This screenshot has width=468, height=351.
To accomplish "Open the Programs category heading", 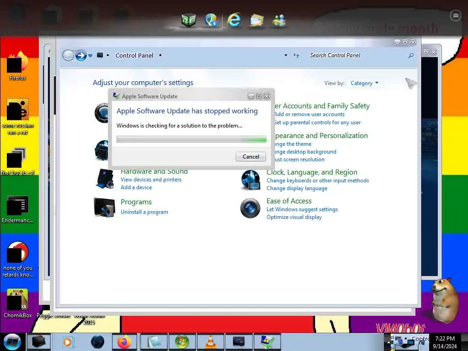I will 136,202.
